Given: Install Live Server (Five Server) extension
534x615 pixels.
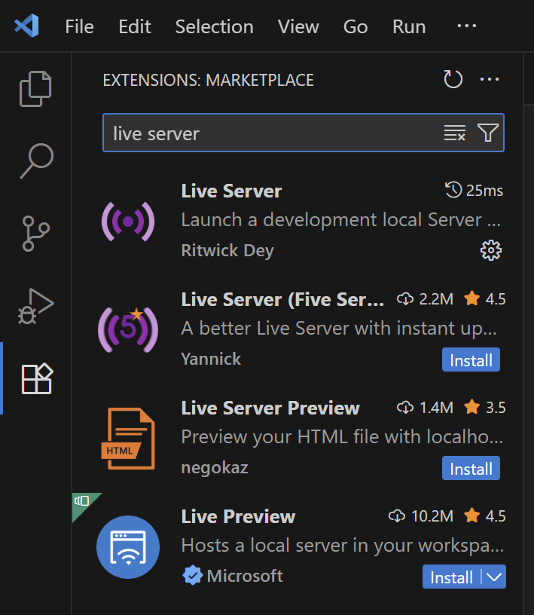Looking at the screenshot, I should tap(471, 360).
